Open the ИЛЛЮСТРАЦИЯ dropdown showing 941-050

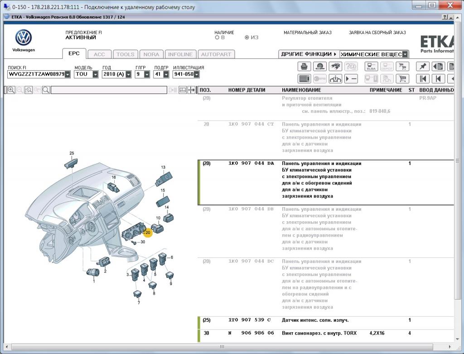tap(197, 74)
